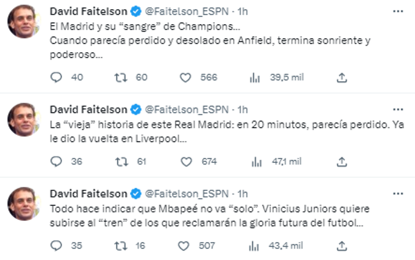415x260 pixels.
Task: Reply to the "sangre de Champions" tweet
Action: 56,77
